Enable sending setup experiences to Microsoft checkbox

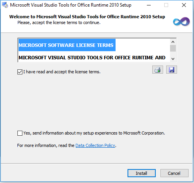tap(20, 133)
